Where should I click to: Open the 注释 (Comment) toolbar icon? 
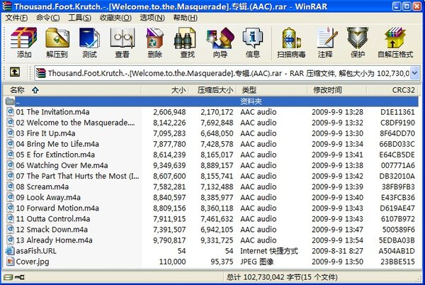327,38
